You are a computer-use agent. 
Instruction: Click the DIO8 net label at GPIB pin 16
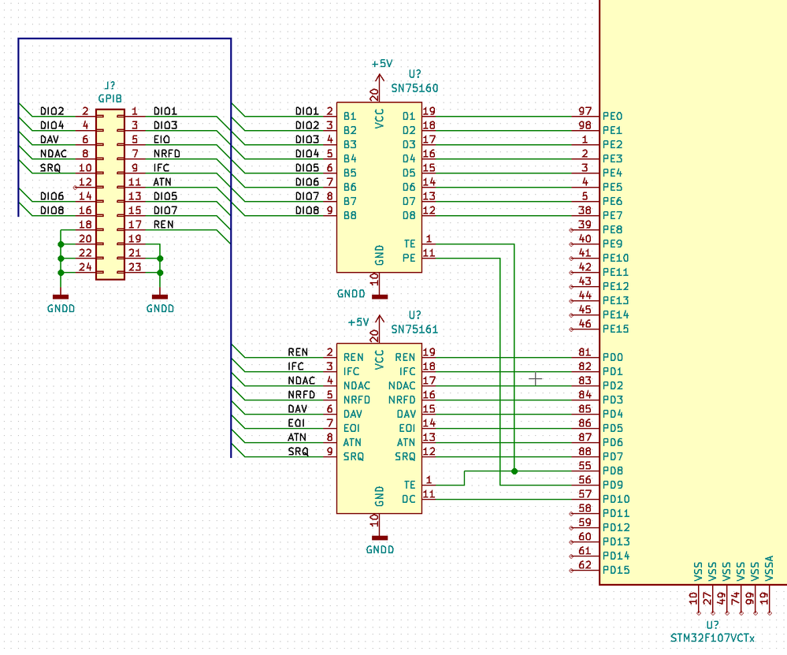pyautogui.click(x=52, y=210)
